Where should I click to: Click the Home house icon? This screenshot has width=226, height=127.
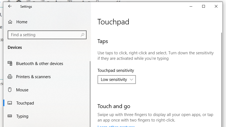10,22
